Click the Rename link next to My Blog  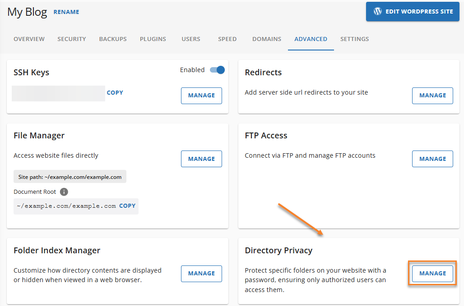coord(66,12)
